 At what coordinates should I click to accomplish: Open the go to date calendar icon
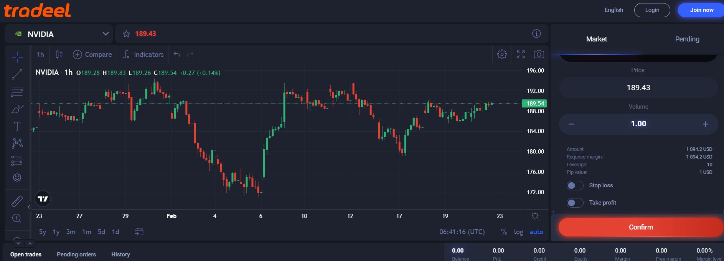[139, 232]
